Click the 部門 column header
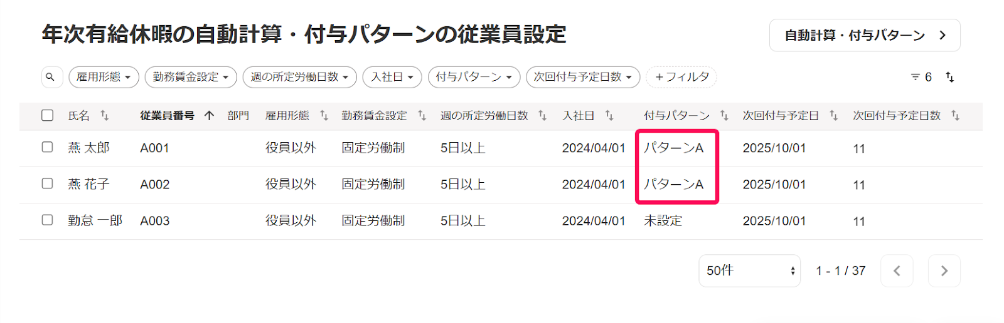The width and height of the screenshot is (1004, 323). coord(238,116)
